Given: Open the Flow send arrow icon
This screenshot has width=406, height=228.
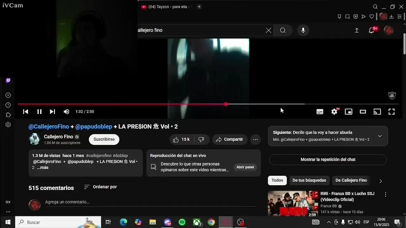Looking at the screenshot, I should click(363, 16).
